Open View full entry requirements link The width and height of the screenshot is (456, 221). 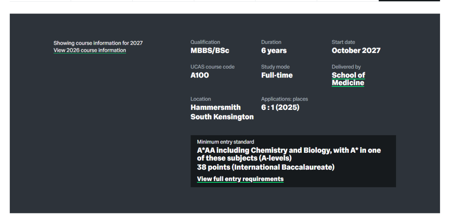(x=240, y=179)
